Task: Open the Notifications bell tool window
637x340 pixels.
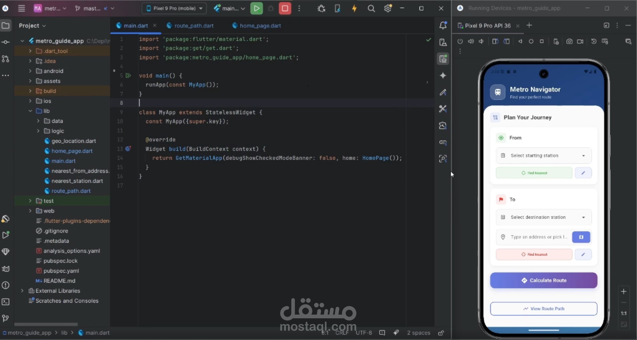Action: pyautogui.click(x=443, y=25)
